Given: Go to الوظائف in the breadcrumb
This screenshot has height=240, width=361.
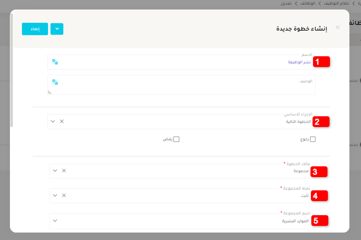Looking at the screenshot, I should [x=307, y=3].
